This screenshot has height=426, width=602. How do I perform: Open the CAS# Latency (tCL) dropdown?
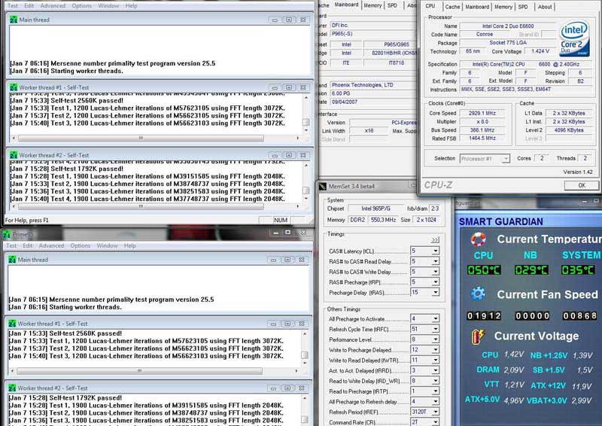point(436,251)
